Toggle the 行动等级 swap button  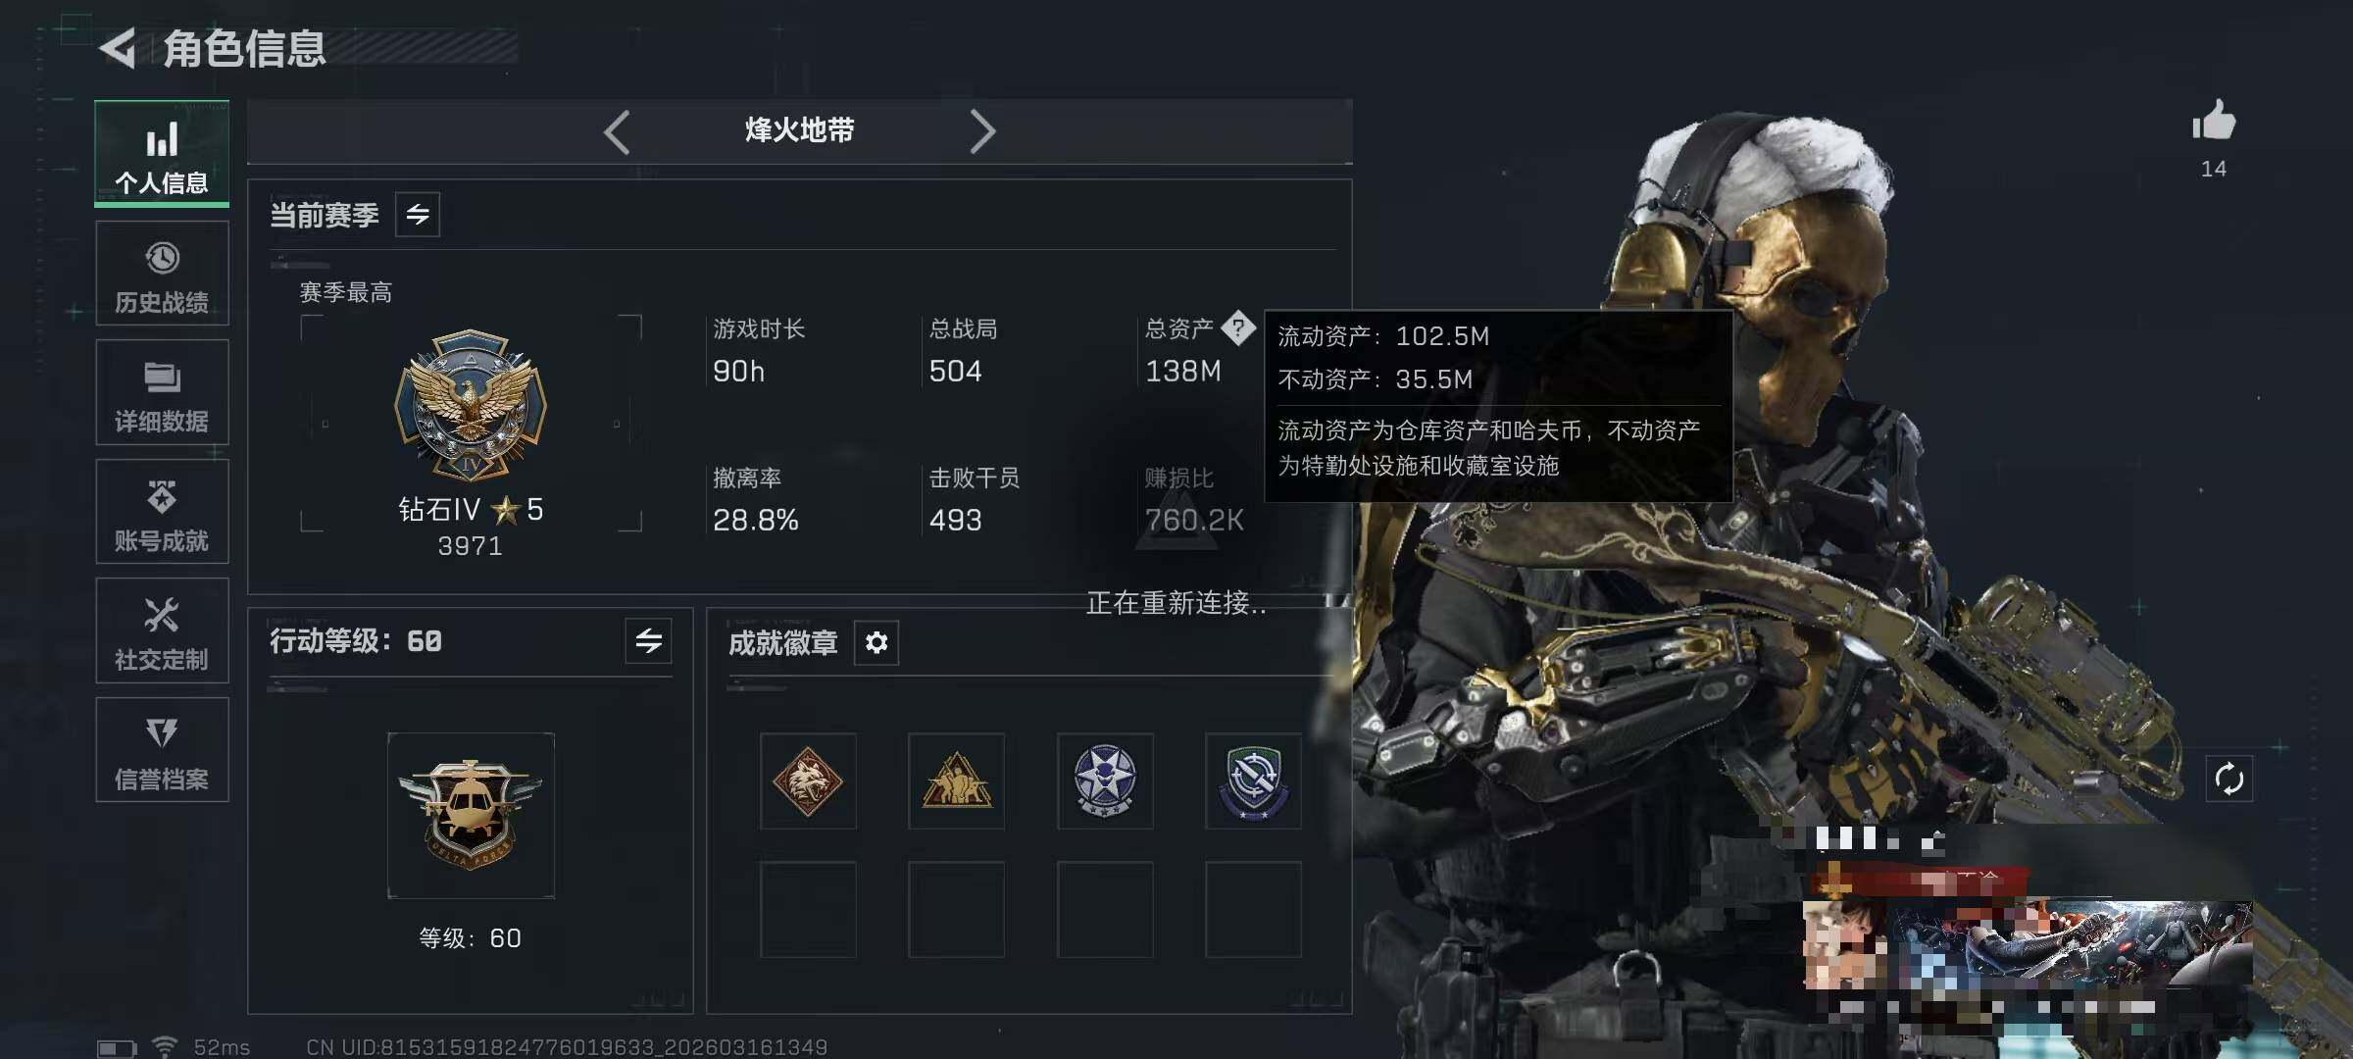click(648, 641)
